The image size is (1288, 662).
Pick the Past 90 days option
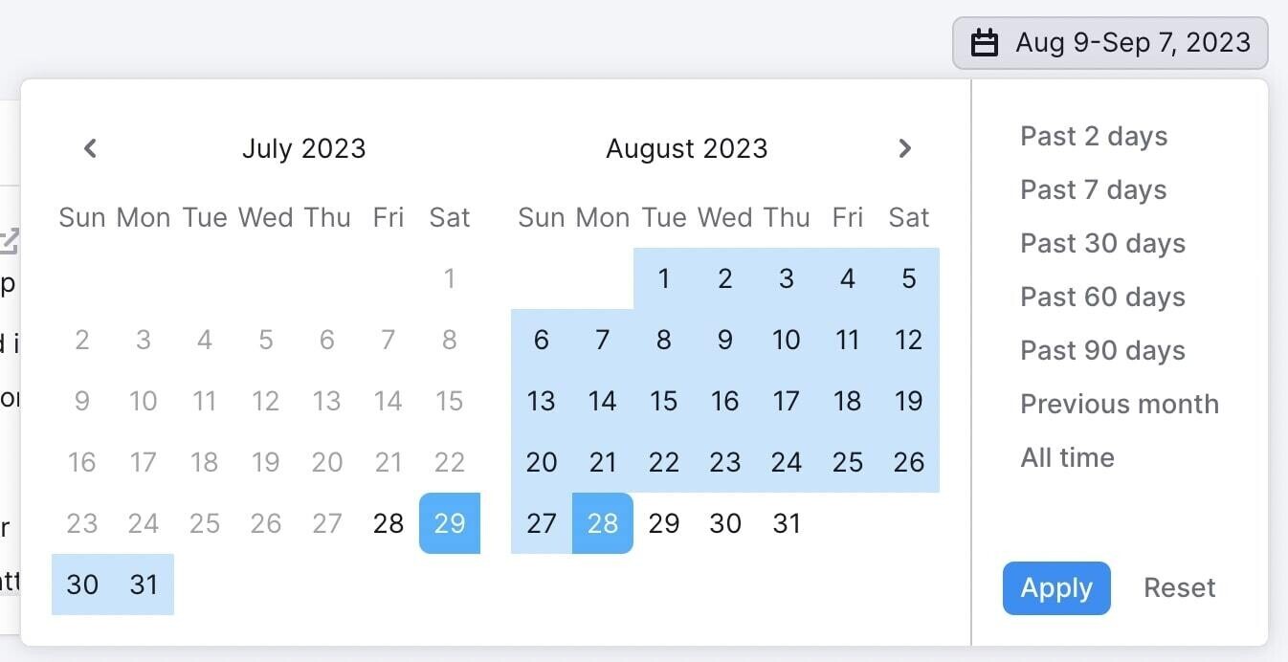(1102, 350)
